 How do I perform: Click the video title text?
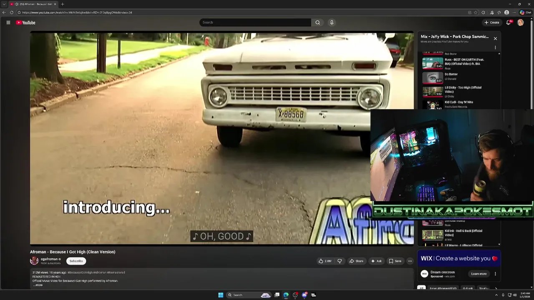coord(73,252)
